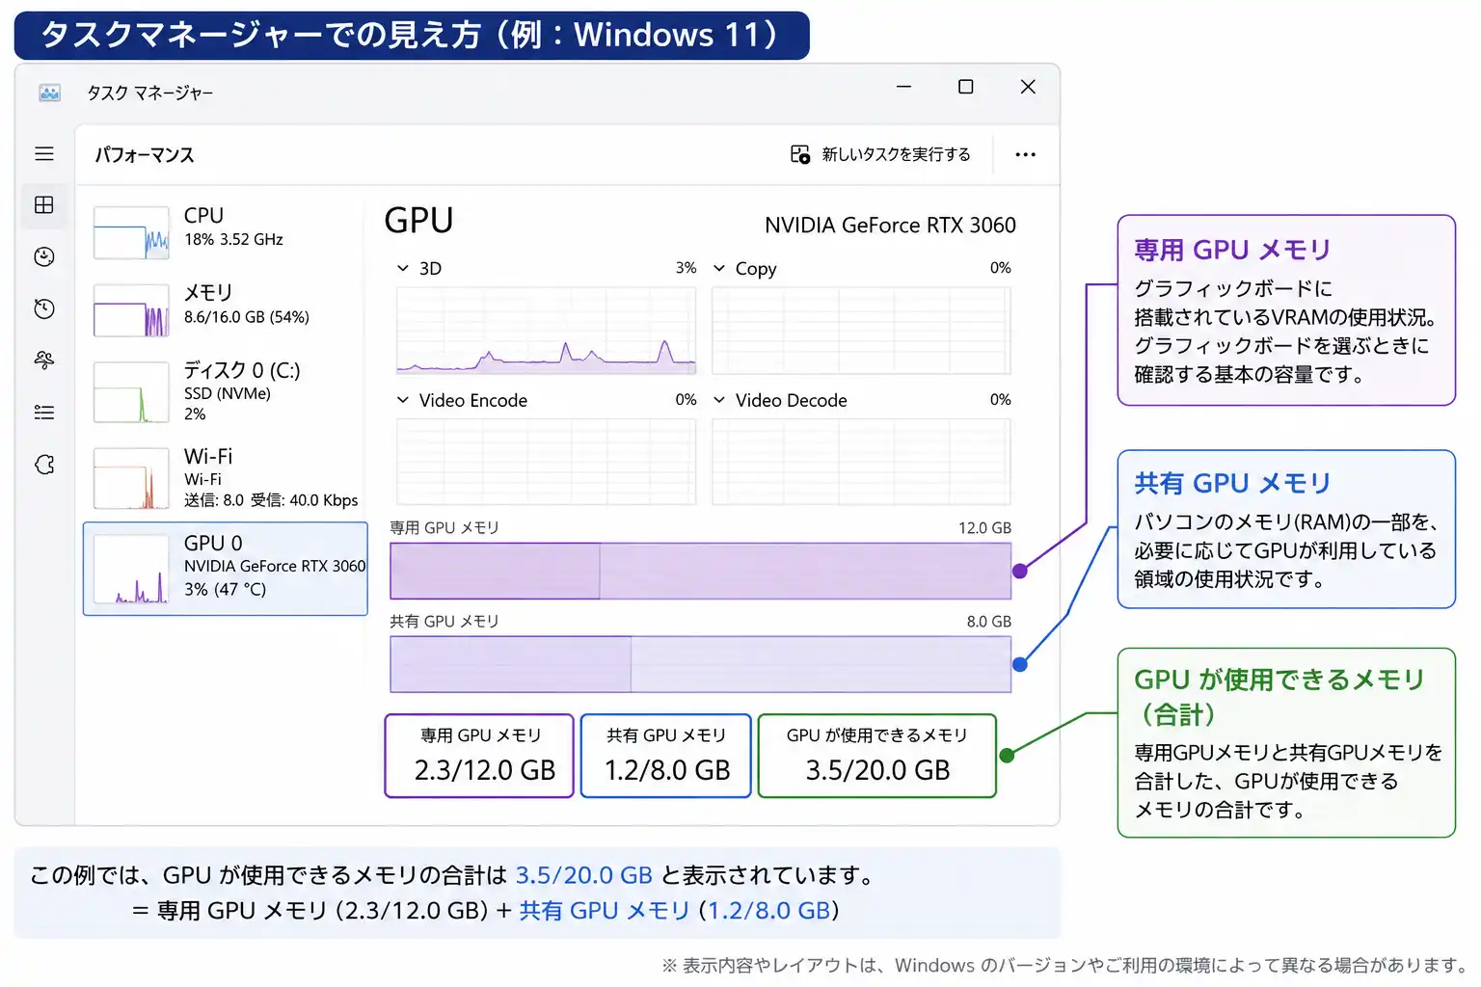Viewport: 1481px width, 987px height.
Task: Click the GPU page title
Action: [418, 221]
